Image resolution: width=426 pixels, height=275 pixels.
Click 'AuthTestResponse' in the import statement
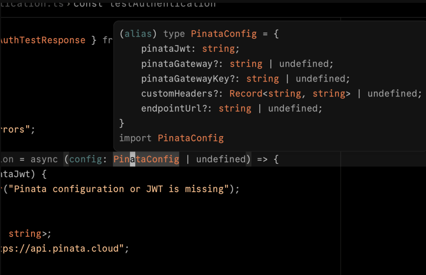coord(43,40)
